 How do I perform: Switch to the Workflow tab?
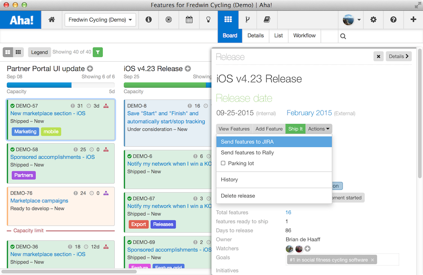pos(304,36)
